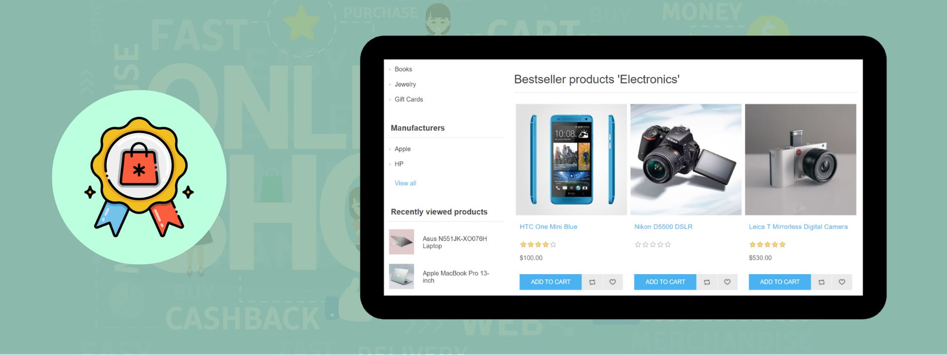The height and width of the screenshot is (355, 947).
Task: Click the shopping bag award badge icon
Action: [139, 177]
